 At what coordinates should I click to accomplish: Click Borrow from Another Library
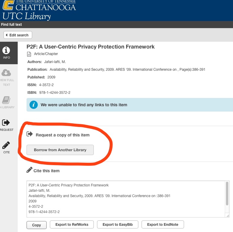tap(60, 150)
